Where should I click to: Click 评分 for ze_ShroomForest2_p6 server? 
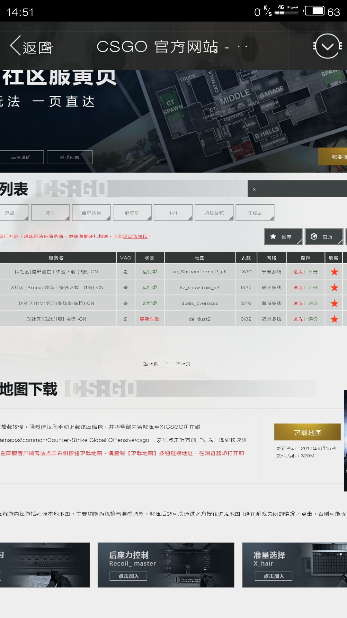313,272
